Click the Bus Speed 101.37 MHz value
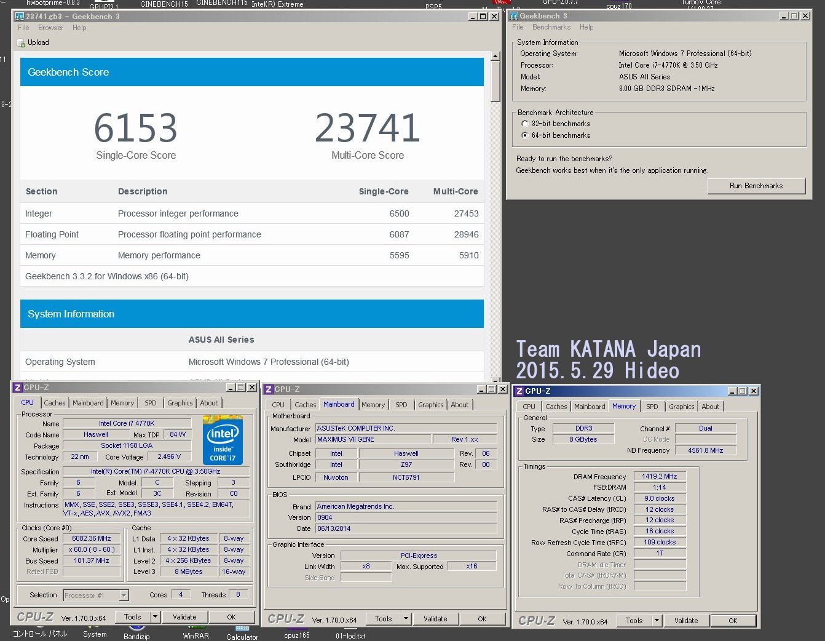The width and height of the screenshot is (825, 641). tap(92, 561)
